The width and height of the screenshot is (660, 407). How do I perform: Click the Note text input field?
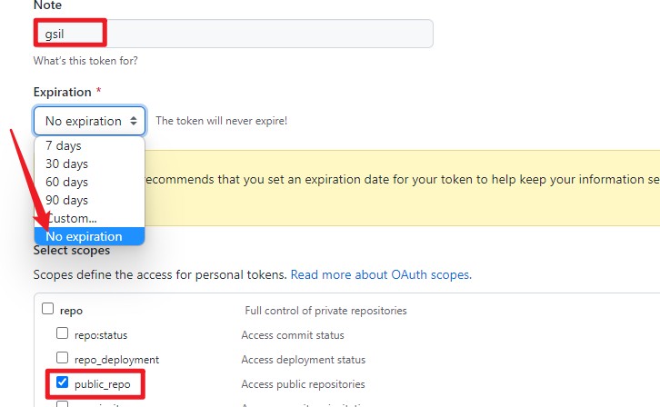233,34
